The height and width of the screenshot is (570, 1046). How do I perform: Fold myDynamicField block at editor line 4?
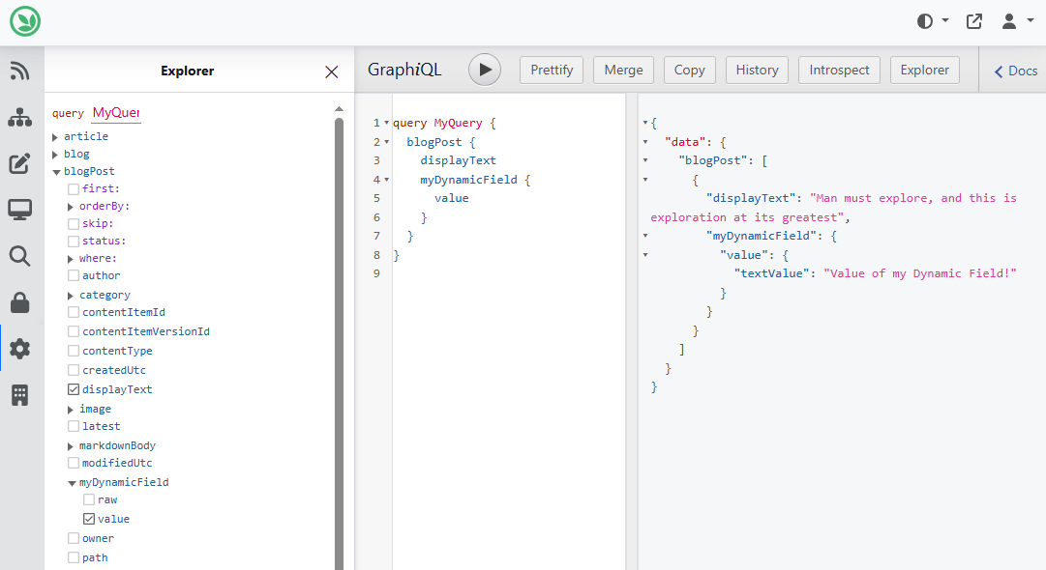point(387,180)
